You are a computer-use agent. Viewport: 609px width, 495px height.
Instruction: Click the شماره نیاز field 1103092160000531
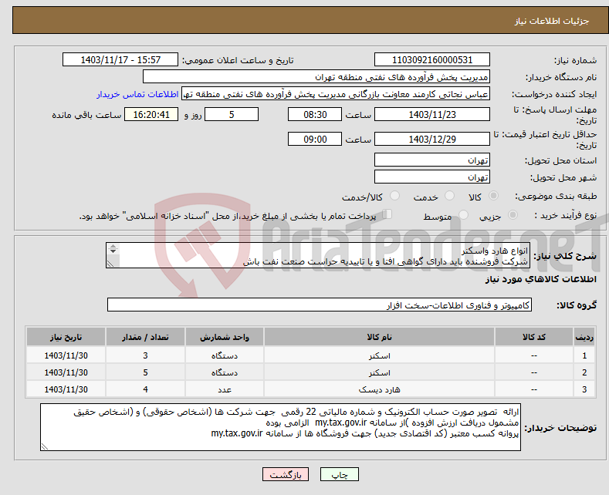(432, 59)
